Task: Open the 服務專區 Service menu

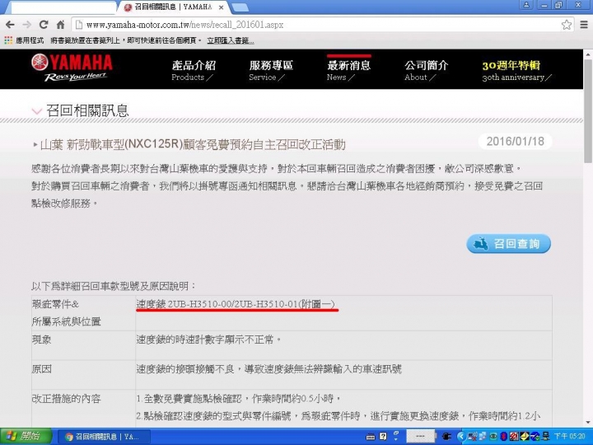Action: (x=271, y=70)
